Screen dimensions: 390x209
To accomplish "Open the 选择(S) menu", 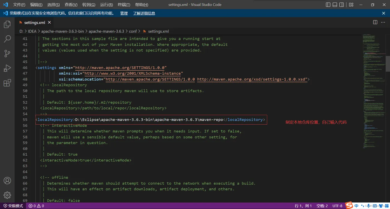I will coord(53,5).
